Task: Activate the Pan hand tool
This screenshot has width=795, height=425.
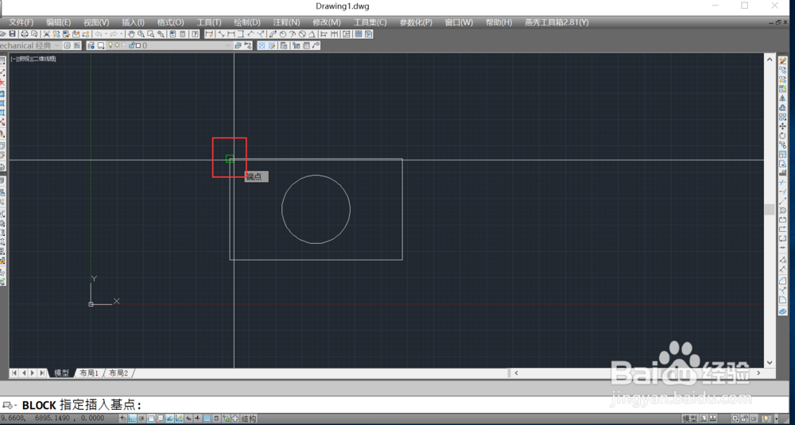Action: pyautogui.click(x=131, y=34)
